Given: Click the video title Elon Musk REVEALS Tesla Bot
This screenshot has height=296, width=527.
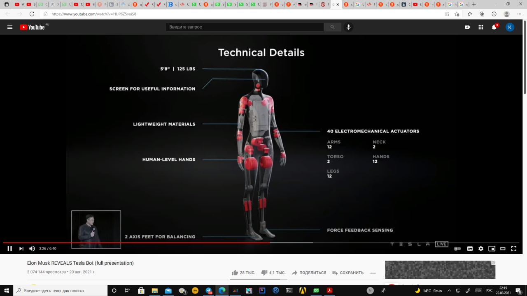Looking at the screenshot, I should tap(80, 263).
